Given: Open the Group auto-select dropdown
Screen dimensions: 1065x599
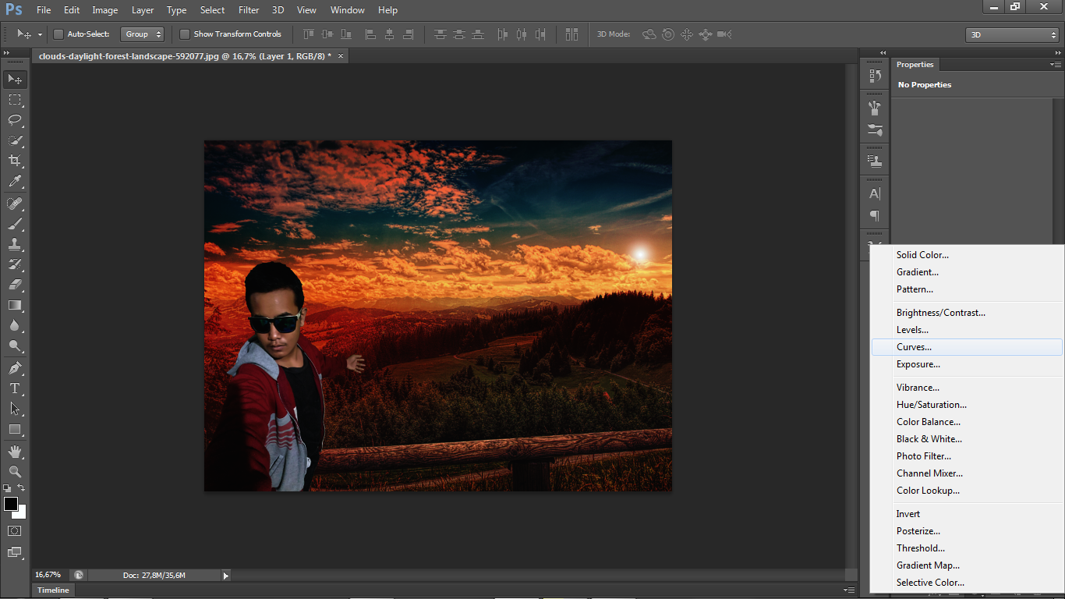Looking at the screenshot, I should (143, 34).
